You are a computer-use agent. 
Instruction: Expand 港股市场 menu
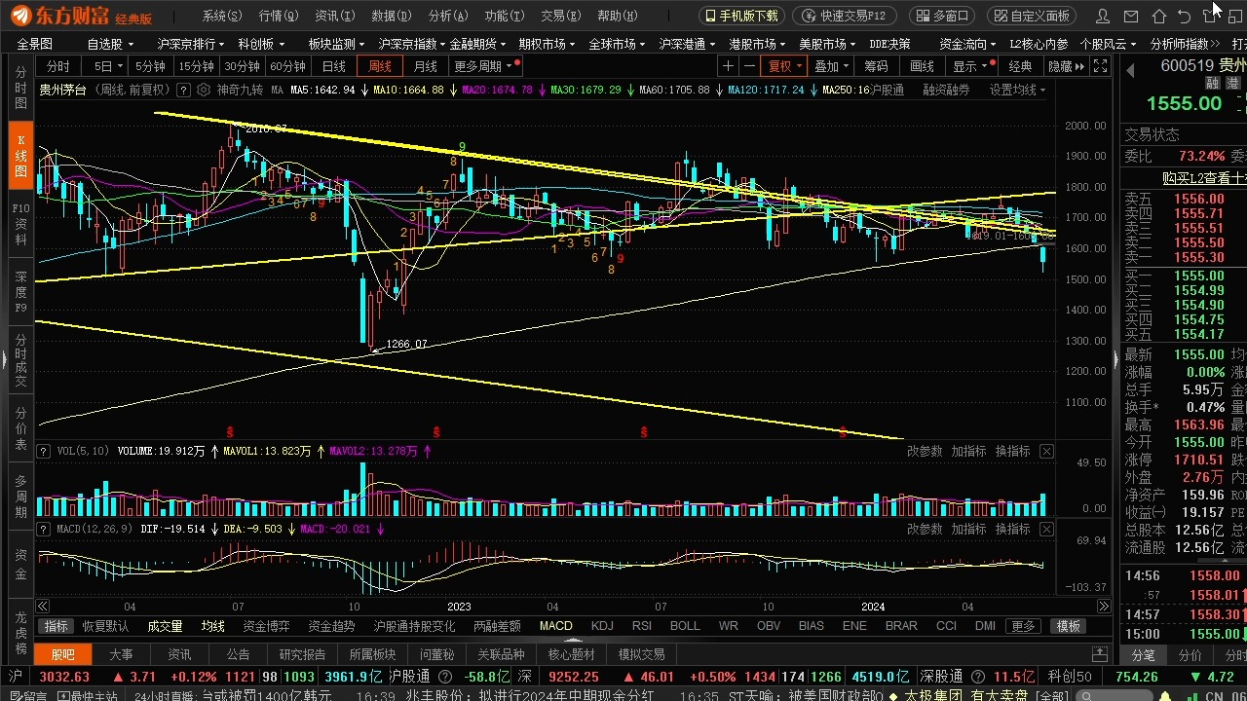click(x=757, y=44)
